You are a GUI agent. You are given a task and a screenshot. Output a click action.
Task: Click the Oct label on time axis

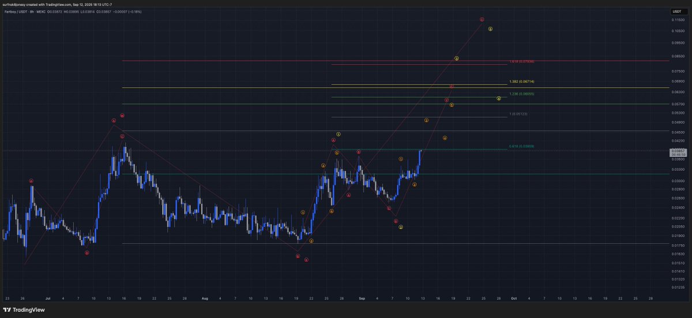(513, 298)
